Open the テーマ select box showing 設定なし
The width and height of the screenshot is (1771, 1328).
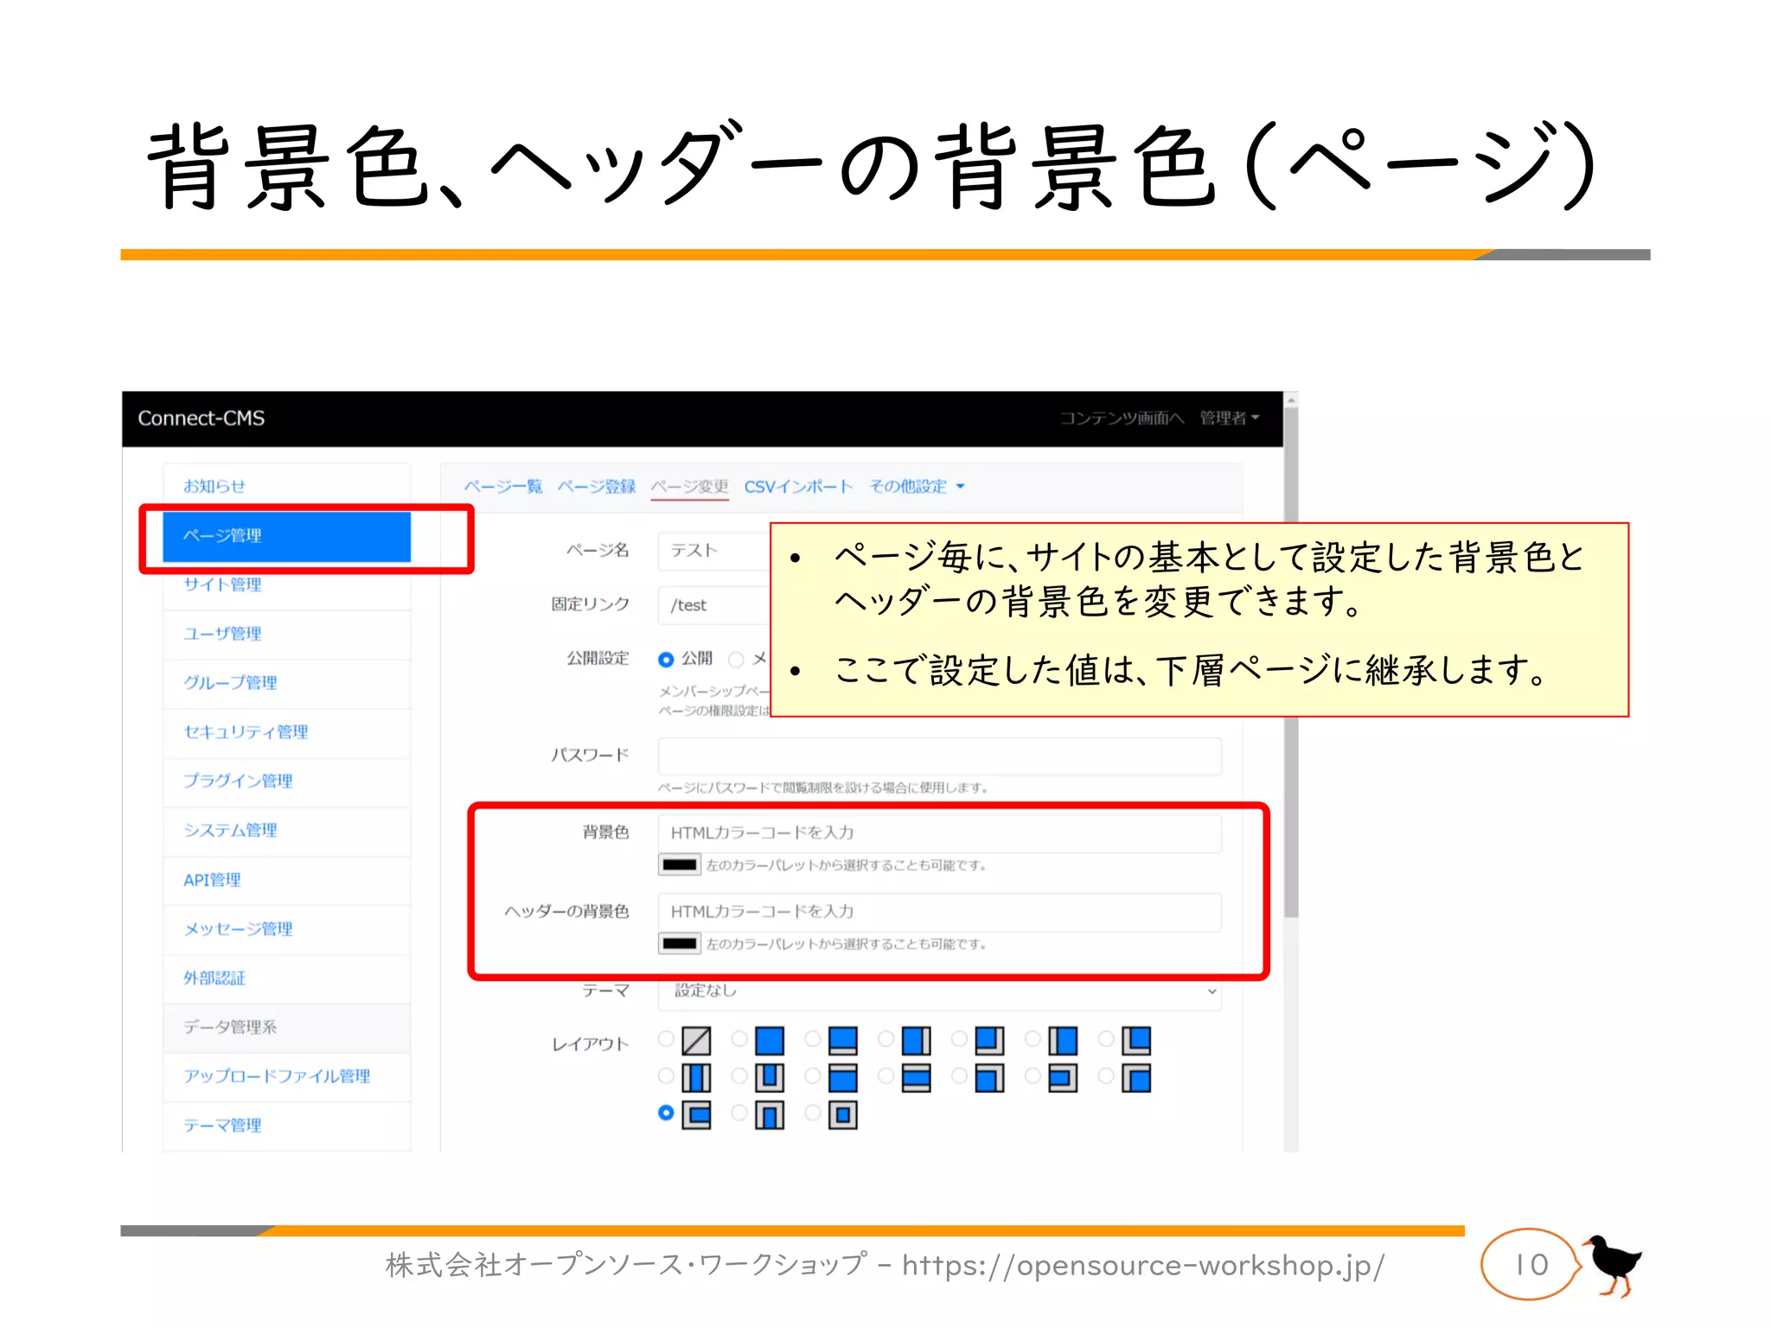[x=940, y=991]
